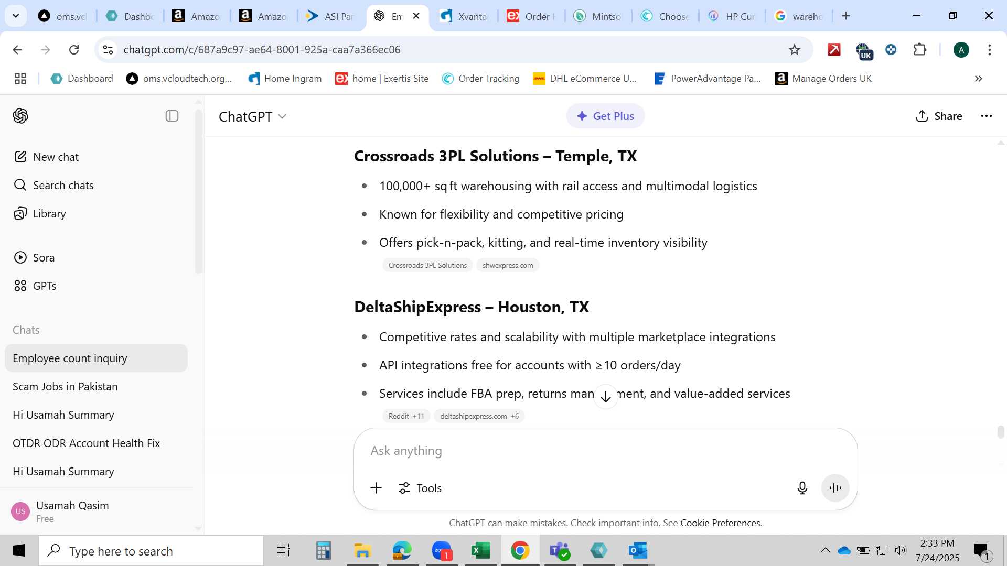Click the plus attach button in composer
The image size is (1007, 566).
tap(376, 488)
